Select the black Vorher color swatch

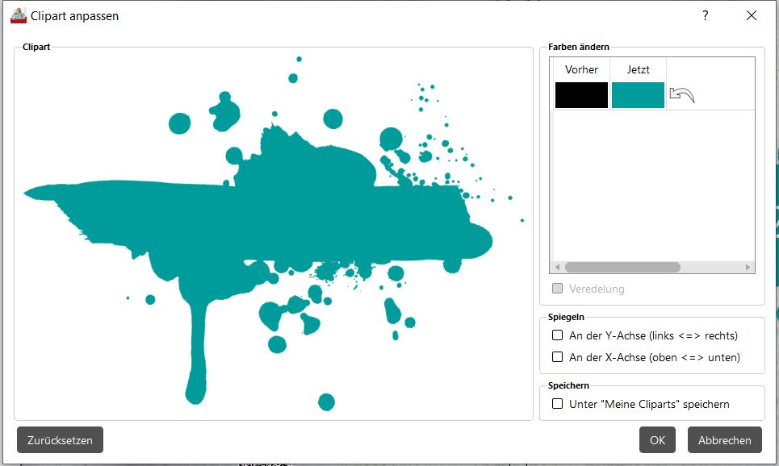coord(581,95)
